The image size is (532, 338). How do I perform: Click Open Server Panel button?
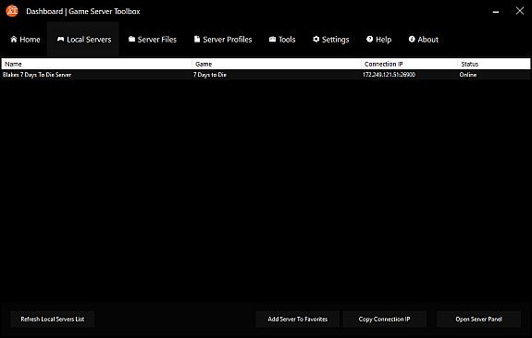click(x=478, y=319)
